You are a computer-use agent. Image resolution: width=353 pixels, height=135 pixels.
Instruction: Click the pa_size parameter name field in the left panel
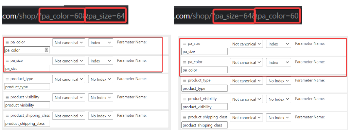tap(27, 69)
